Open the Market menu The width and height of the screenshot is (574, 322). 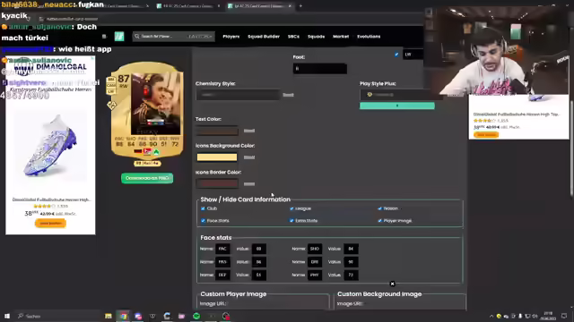341,37
